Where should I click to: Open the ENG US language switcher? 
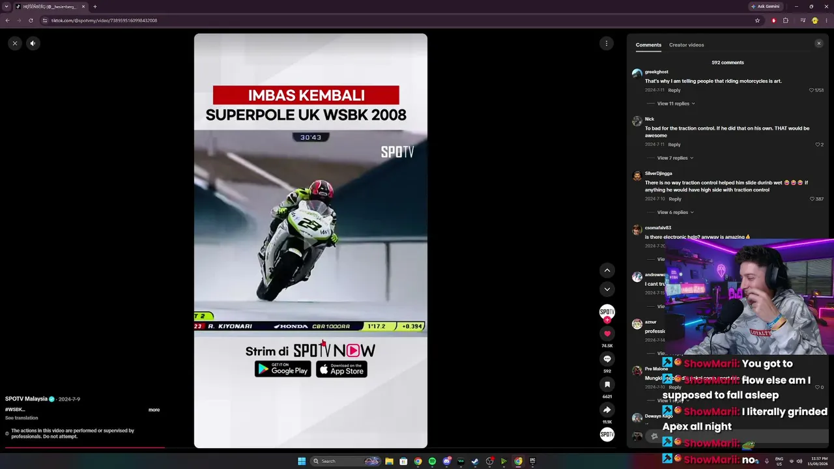[779, 461]
